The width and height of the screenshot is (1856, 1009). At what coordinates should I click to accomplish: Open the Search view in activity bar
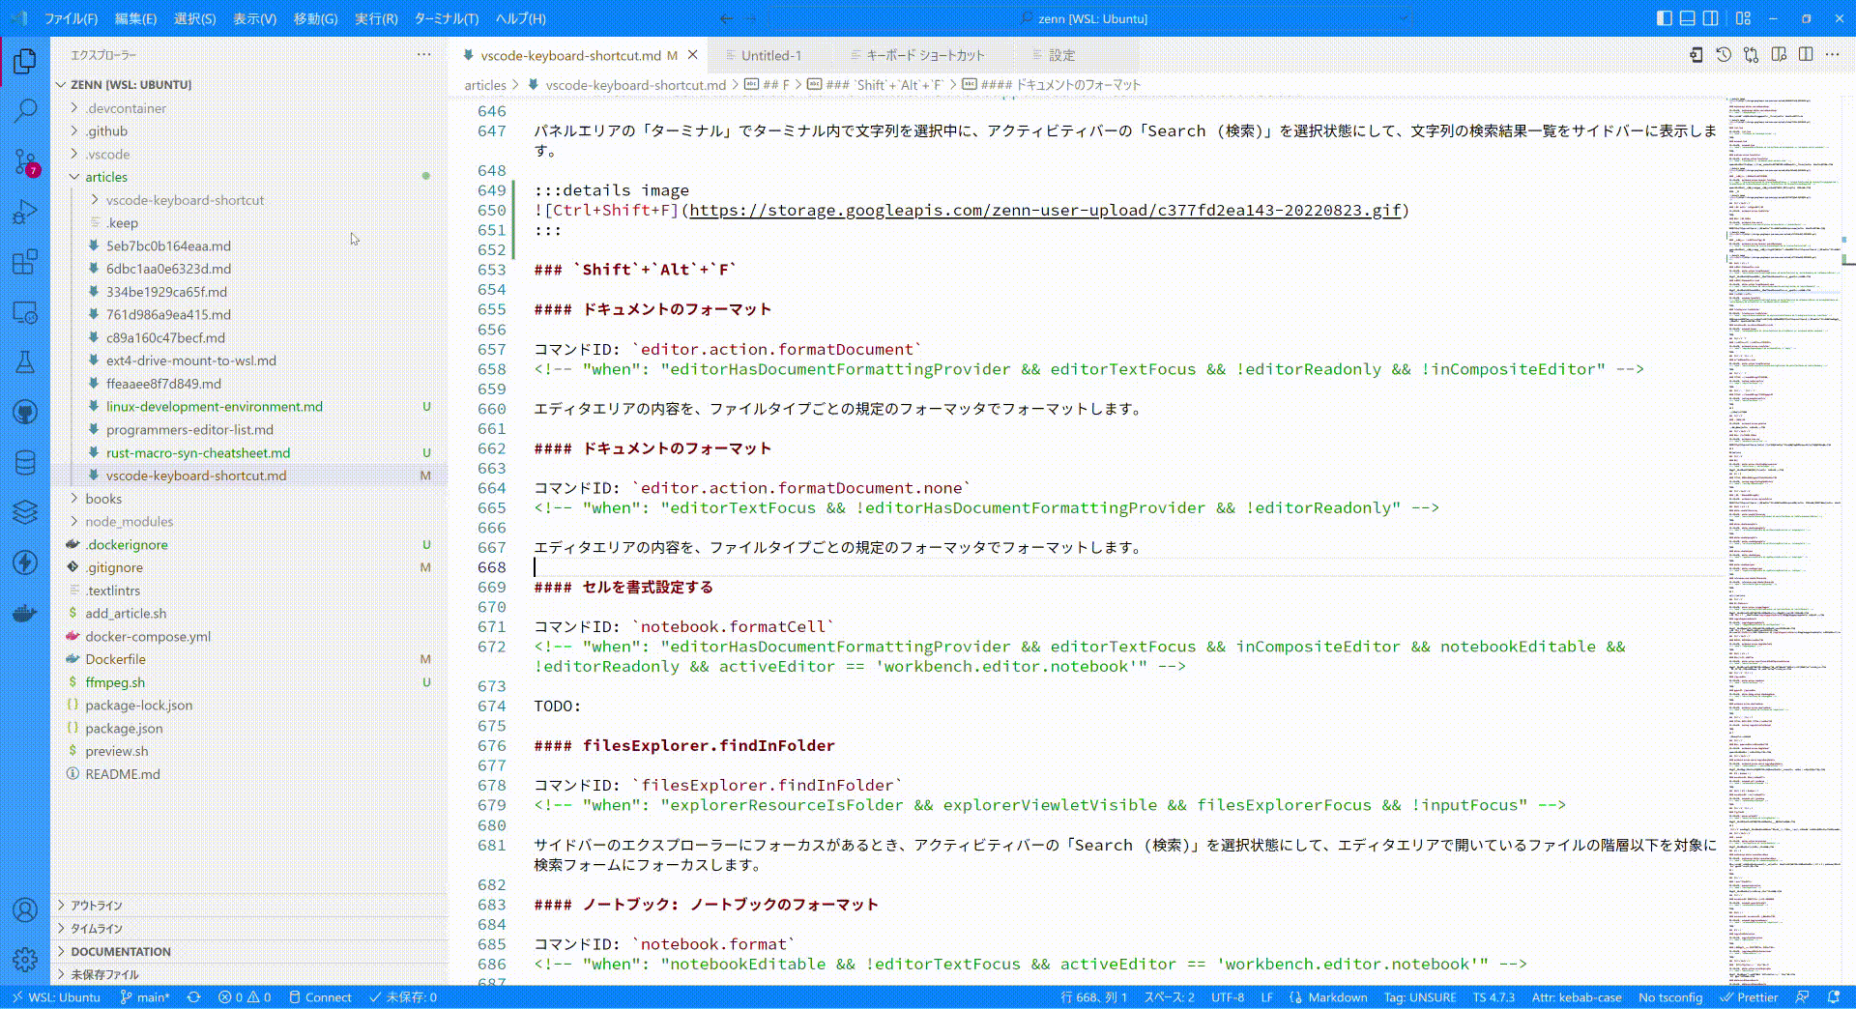pyautogui.click(x=25, y=110)
